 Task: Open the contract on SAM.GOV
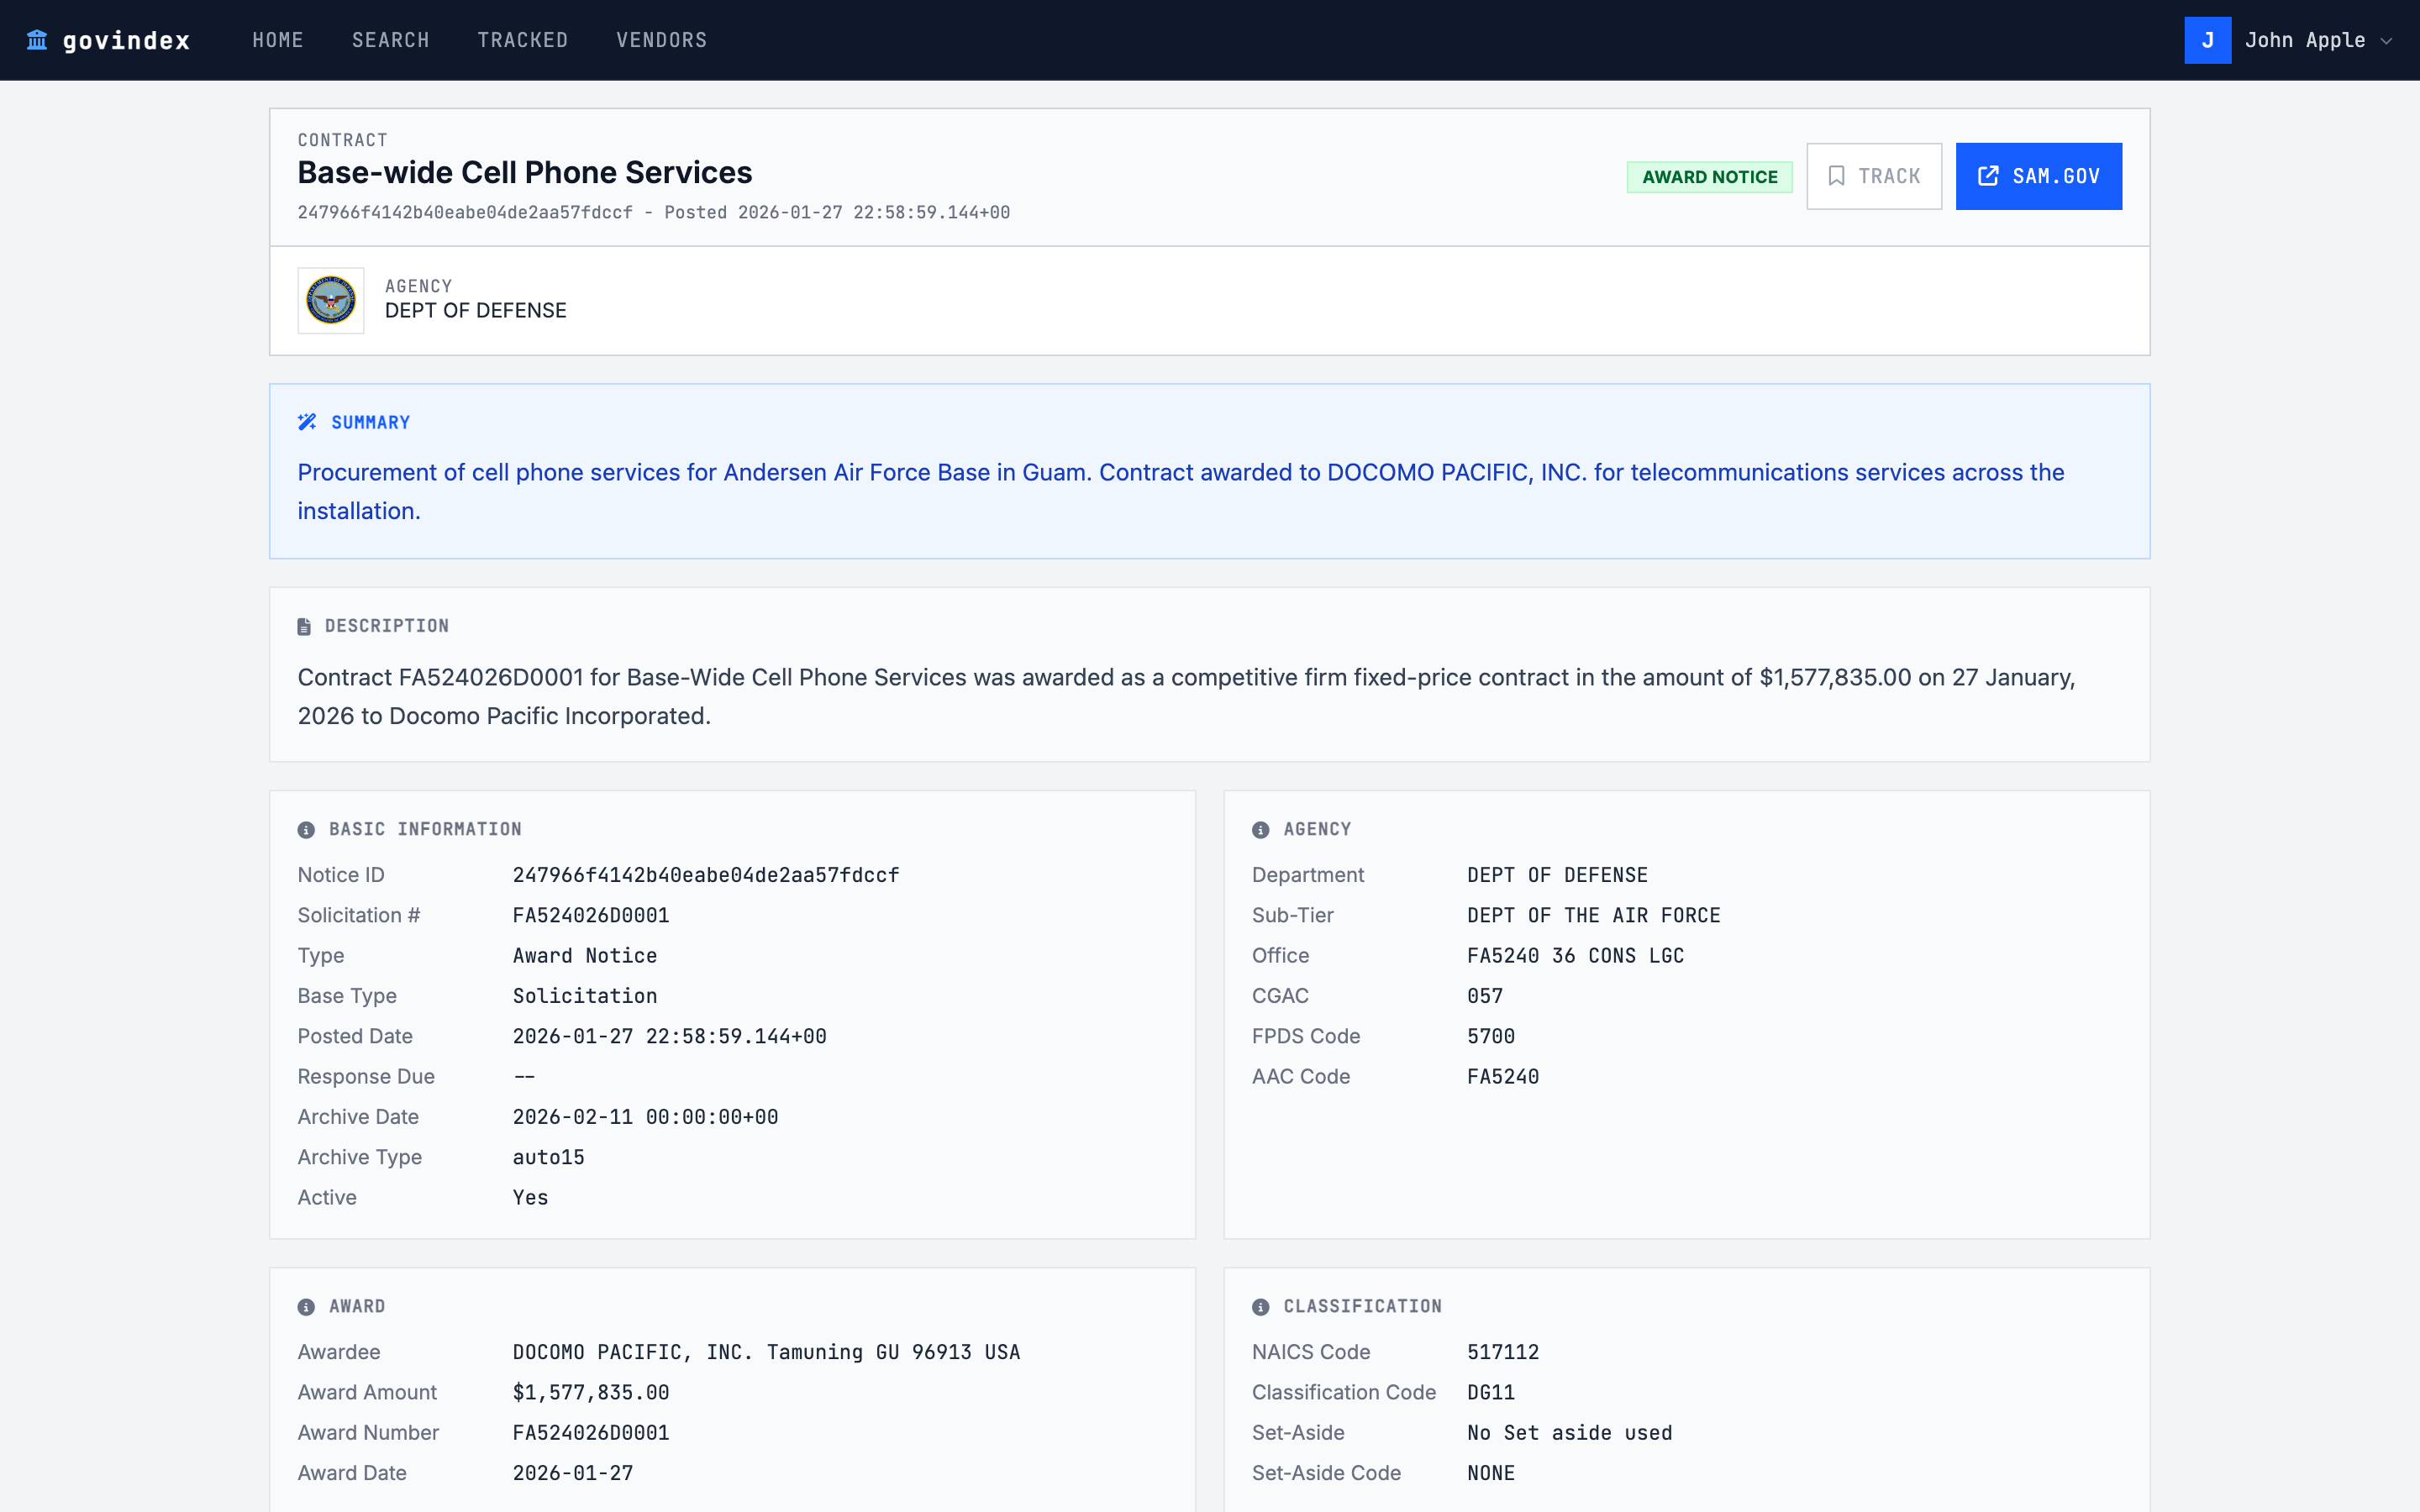coord(2038,175)
